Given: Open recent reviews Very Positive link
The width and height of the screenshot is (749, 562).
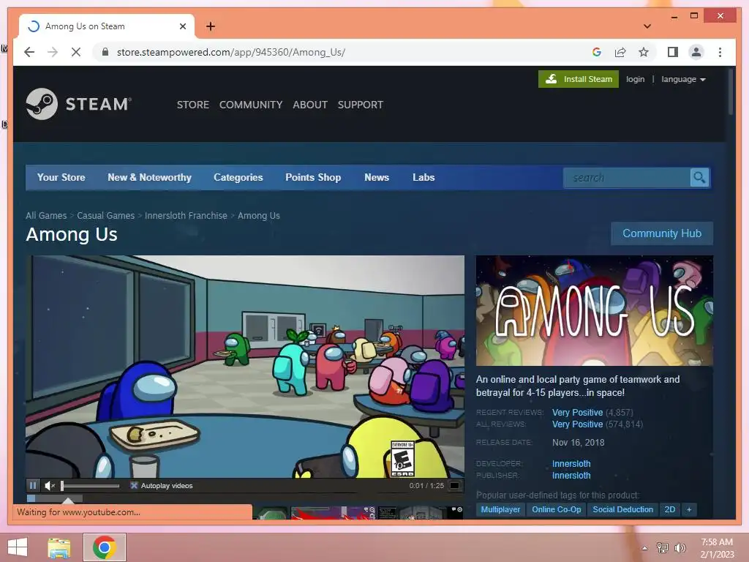Looking at the screenshot, I should [578, 413].
